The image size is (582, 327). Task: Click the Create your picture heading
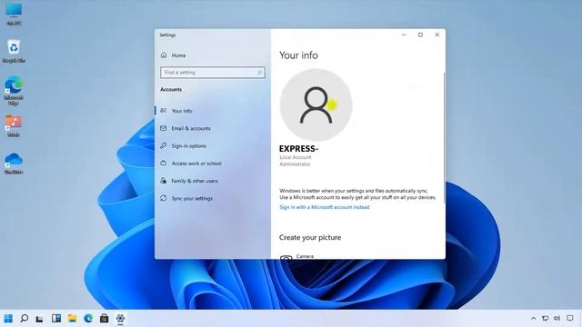[x=310, y=237]
